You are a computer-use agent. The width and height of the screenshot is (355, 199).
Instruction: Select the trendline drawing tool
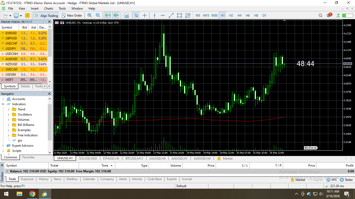pos(171,16)
